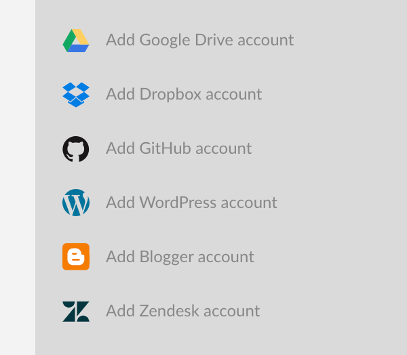Viewport: 407px width, 355px height.
Task: Choose the word 'Drive' in first entry
Action: [214, 40]
